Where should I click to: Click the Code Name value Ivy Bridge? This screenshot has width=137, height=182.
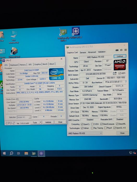tap(24, 73)
